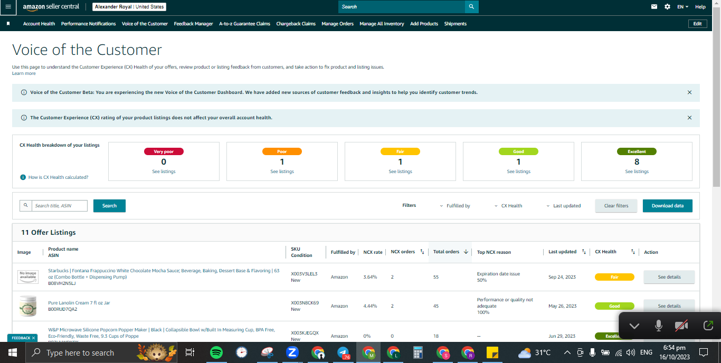
Task: Dismiss the Voice of the Customer Beta banner
Action: click(689, 92)
